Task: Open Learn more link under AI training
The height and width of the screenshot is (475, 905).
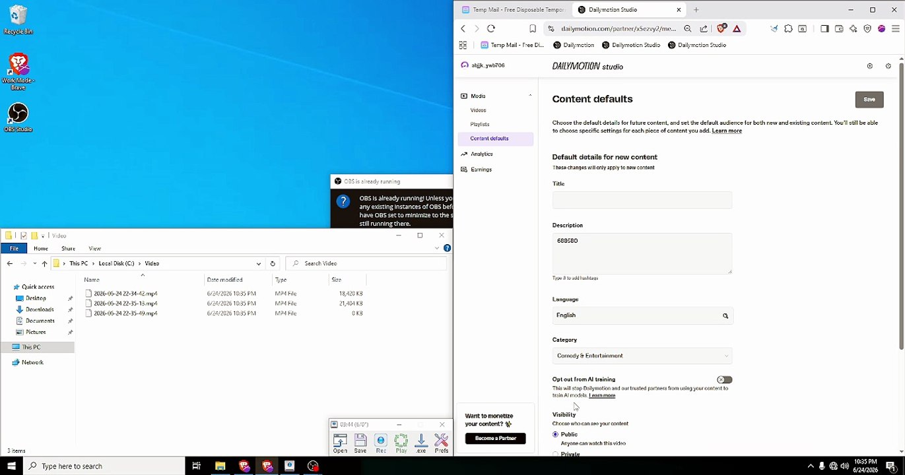Action: [602, 395]
